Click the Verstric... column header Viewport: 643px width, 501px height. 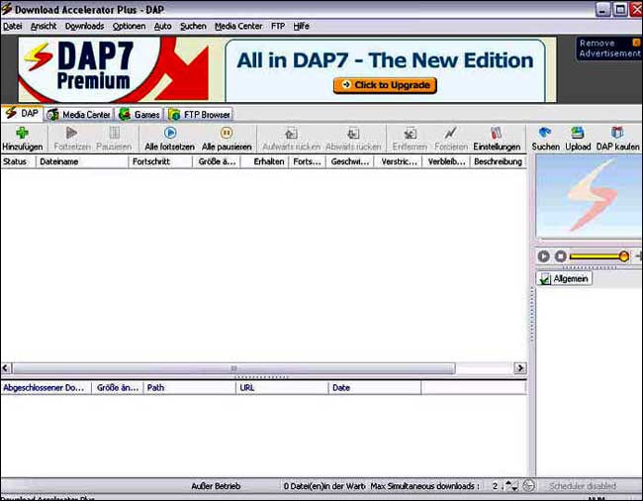398,161
